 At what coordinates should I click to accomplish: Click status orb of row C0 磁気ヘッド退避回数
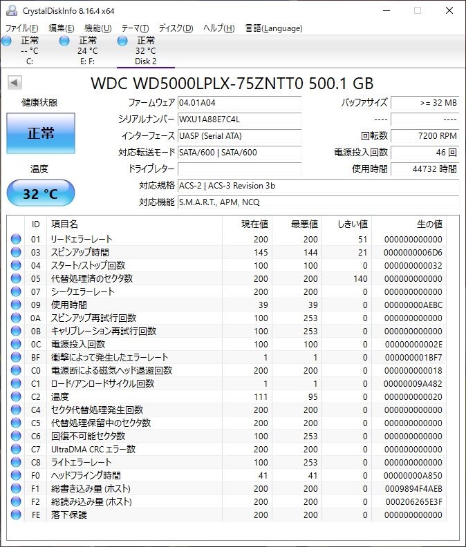[x=16, y=370]
